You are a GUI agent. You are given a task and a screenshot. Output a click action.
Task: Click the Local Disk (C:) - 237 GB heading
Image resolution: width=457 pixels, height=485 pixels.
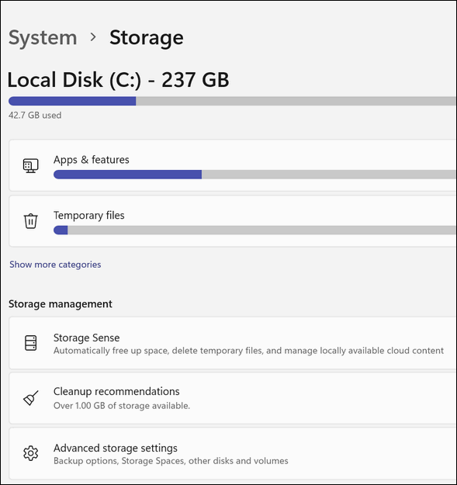pyautogui.click(x=118, y=80)
